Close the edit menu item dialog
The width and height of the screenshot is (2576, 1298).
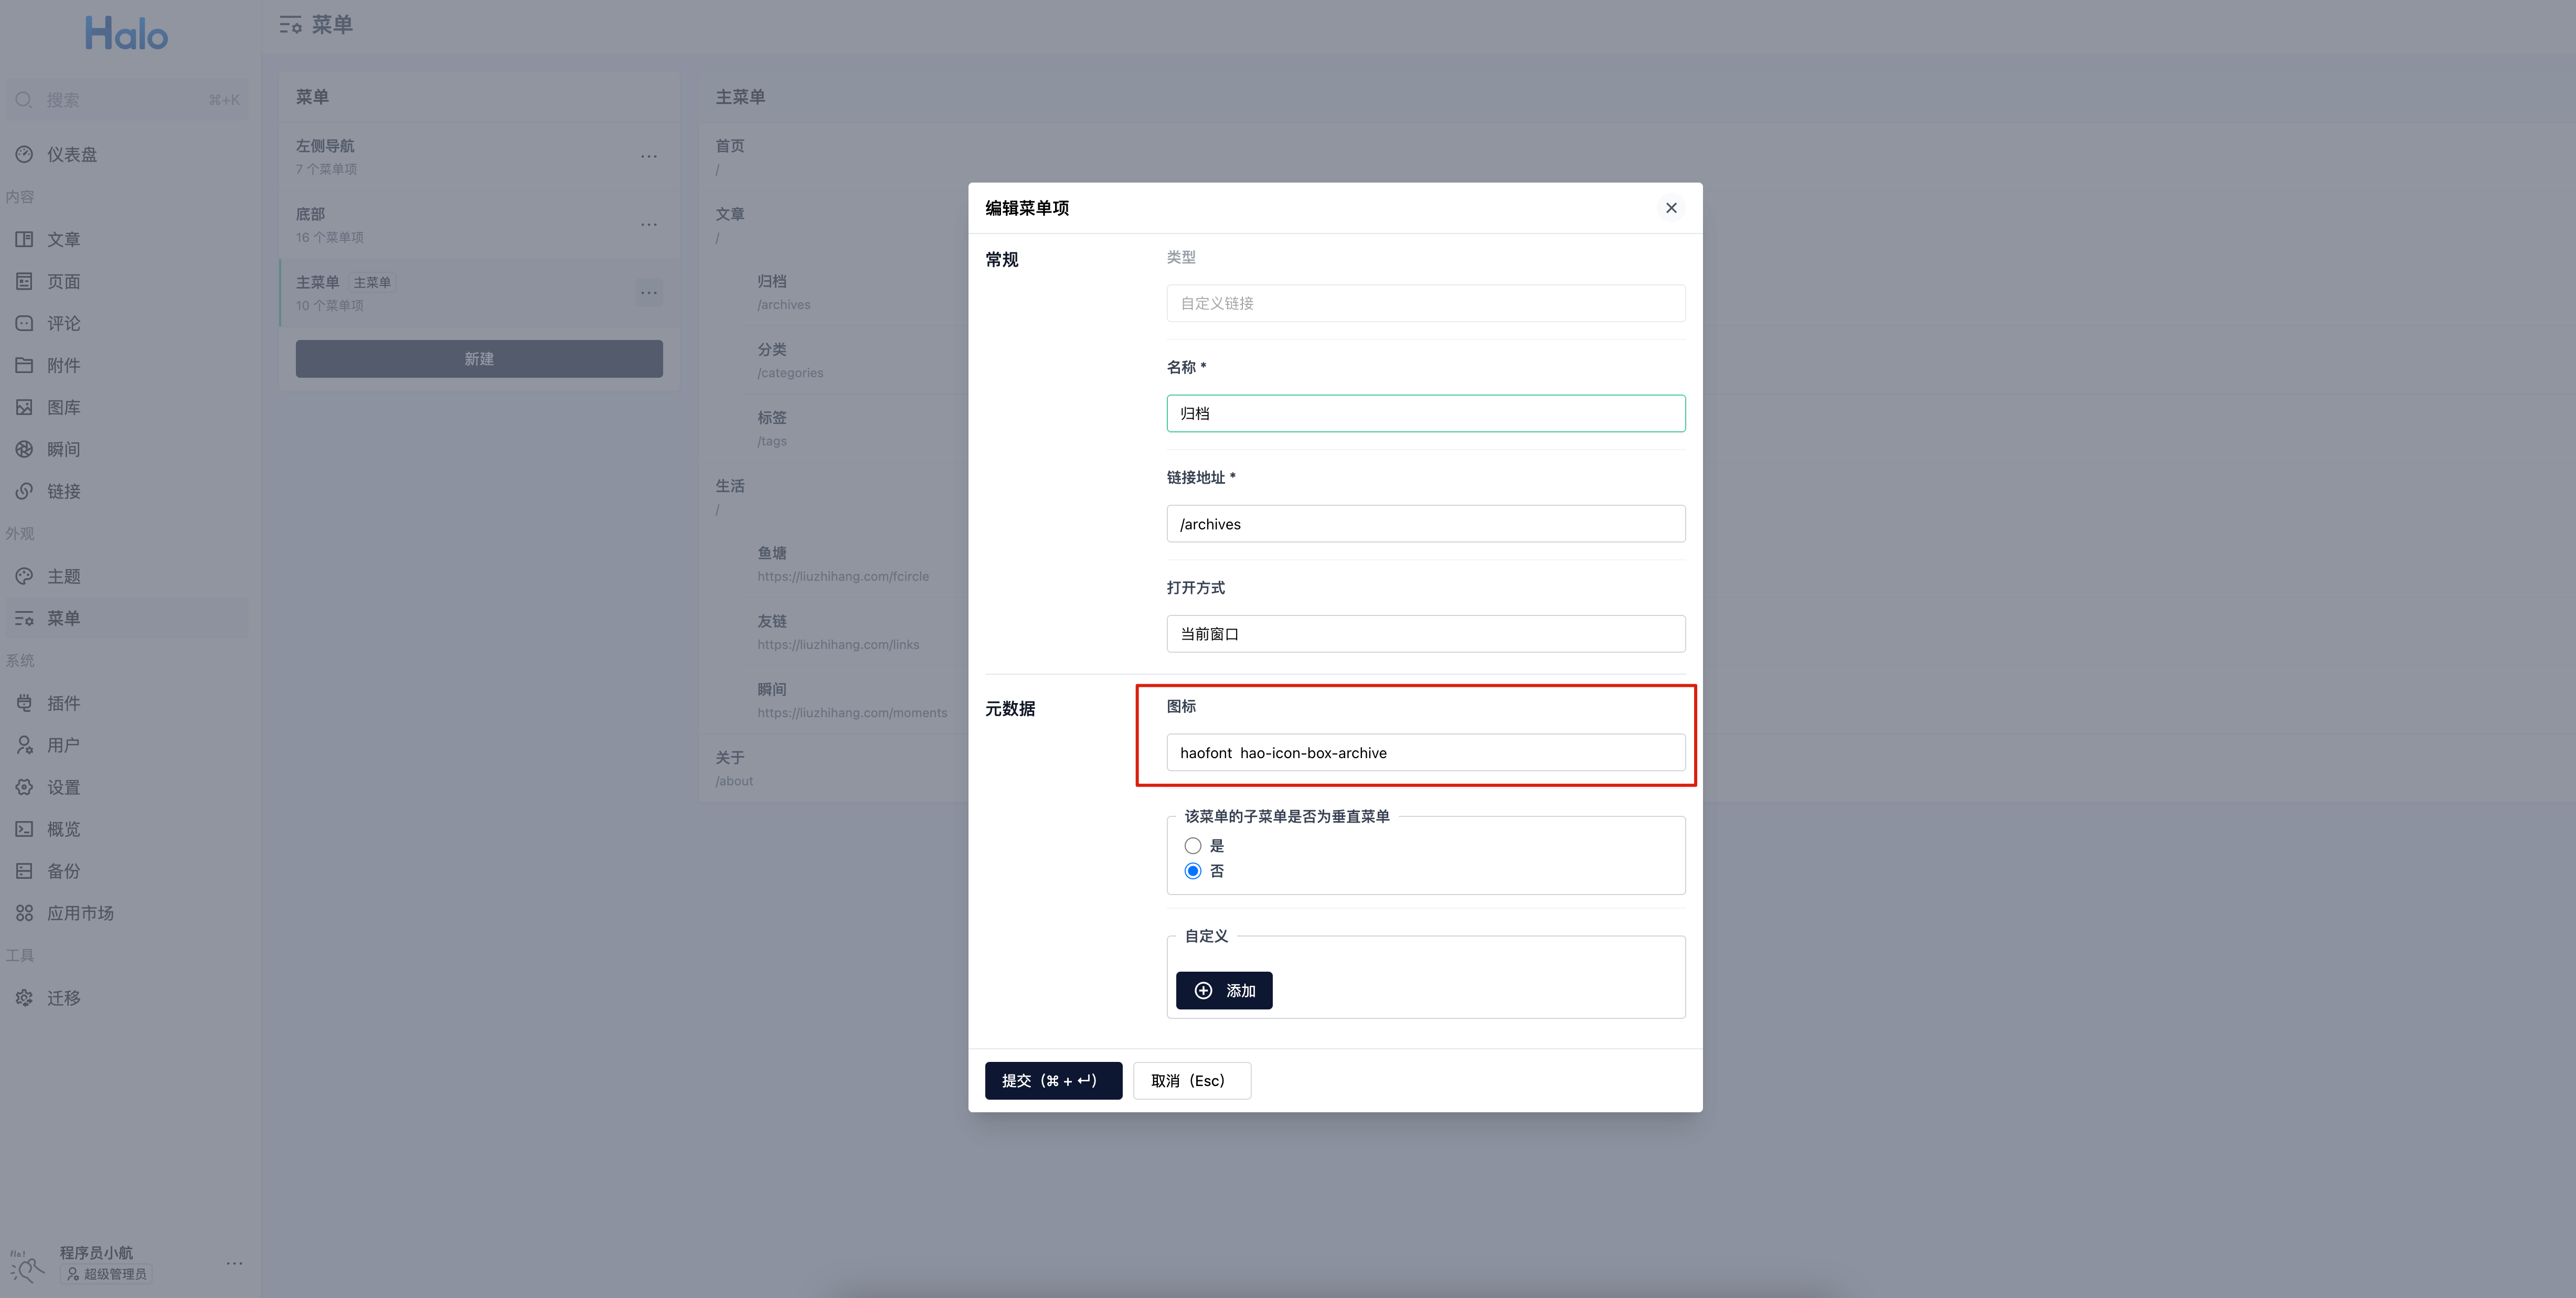[1670, 208]
